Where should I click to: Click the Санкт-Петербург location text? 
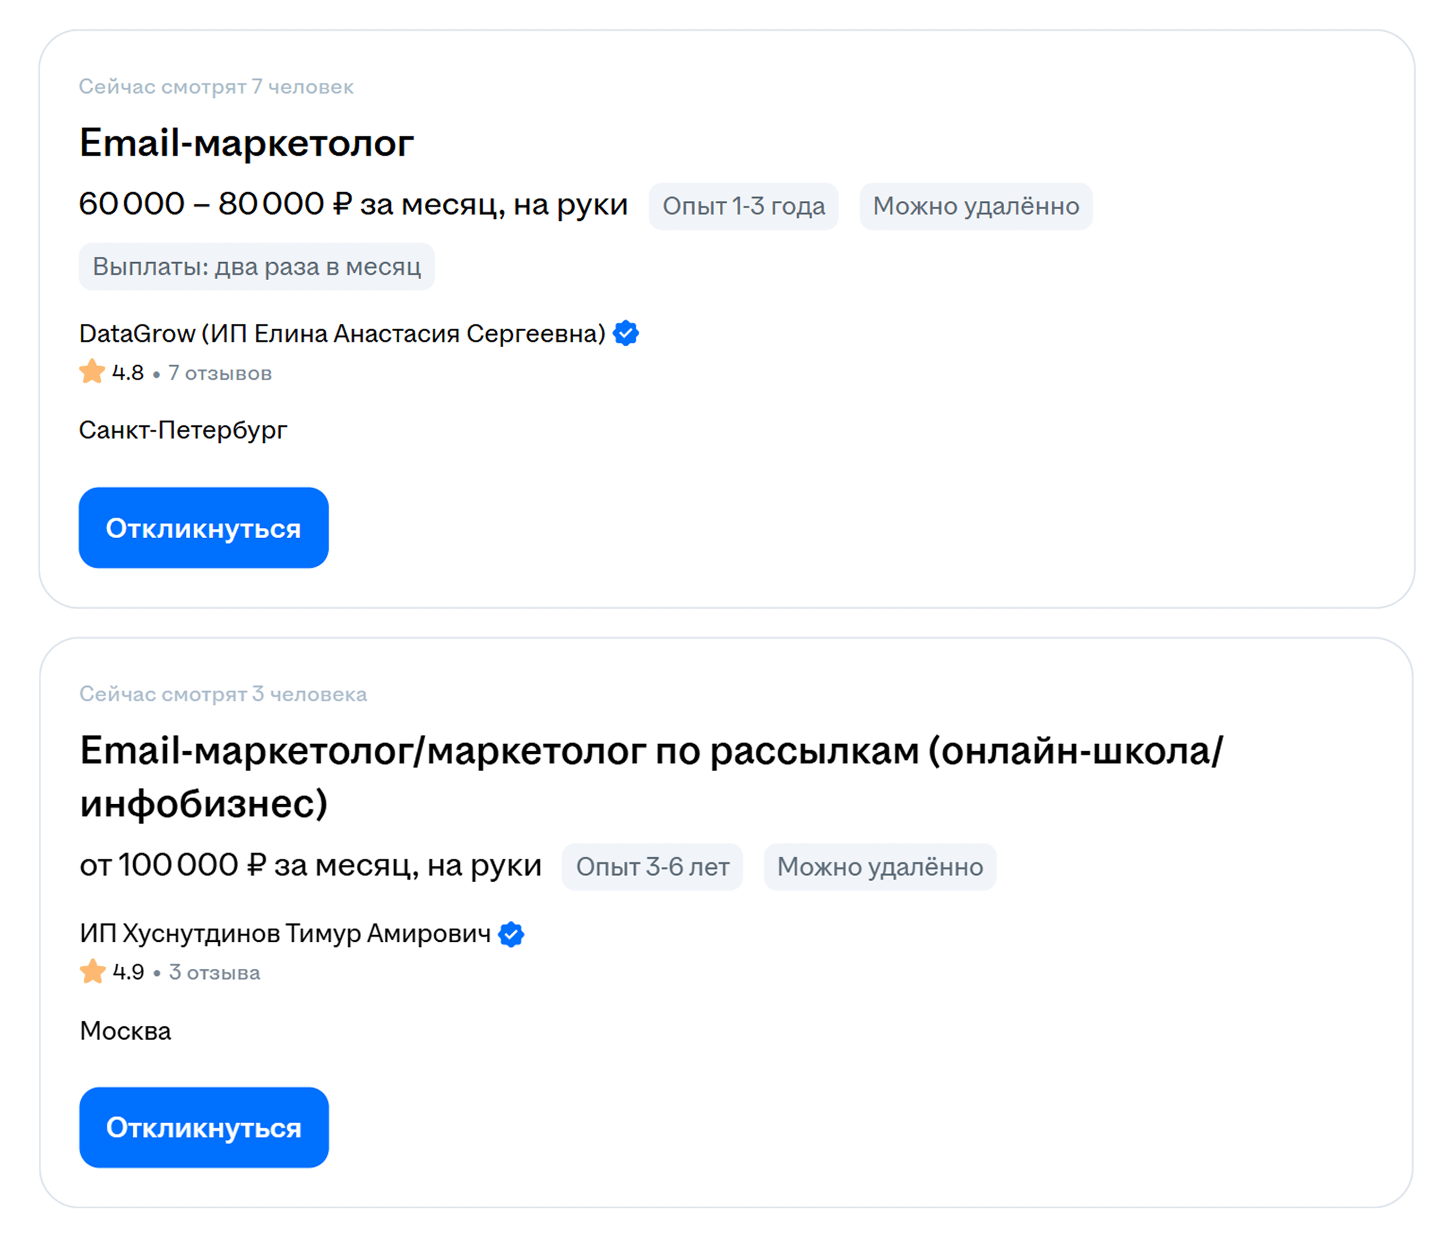point(183,430)
